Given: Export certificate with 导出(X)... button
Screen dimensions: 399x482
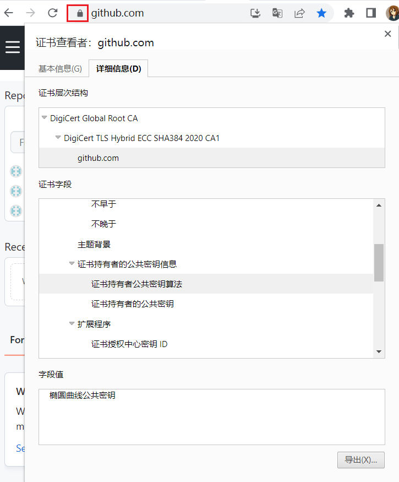Looking at the screenshot, I should 361,460.
